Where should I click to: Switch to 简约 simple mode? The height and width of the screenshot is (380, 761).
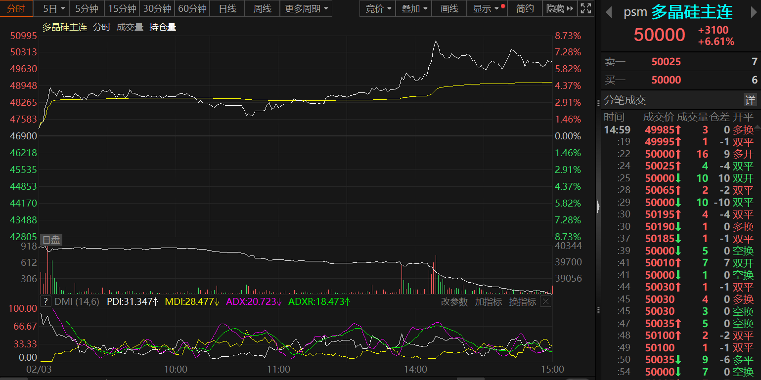tap(525, 8)
